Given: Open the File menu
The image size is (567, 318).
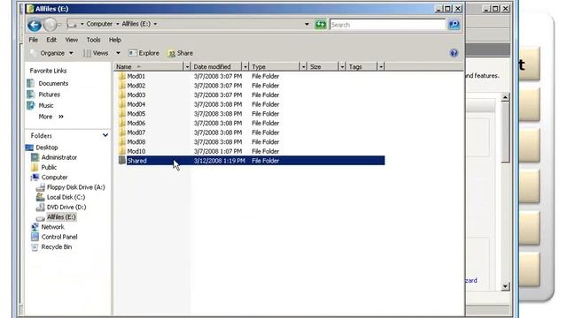Looking at the screenshot, I should 34,40.
